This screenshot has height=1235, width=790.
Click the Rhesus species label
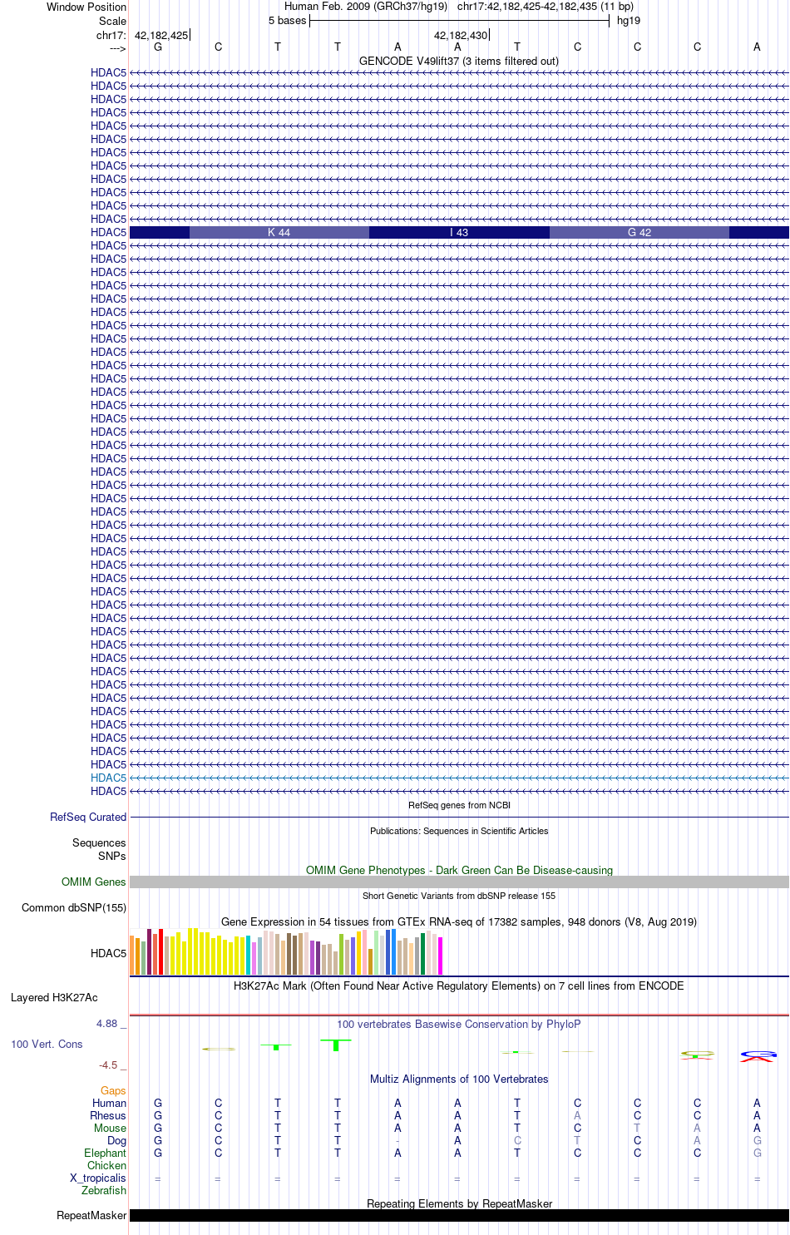tap(108, 1116)
